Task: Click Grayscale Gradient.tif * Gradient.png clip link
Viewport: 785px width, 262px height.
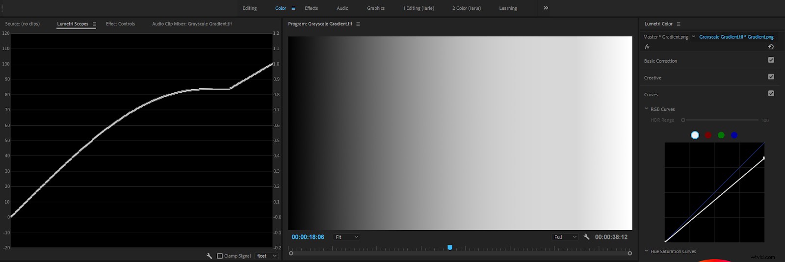Action: tap(736, 37)
